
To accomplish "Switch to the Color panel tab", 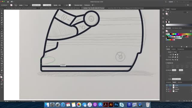I will click(168, 9).
